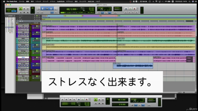Adjust DistGt track small fader
The width and height of the screenshot is (198, 111).
tap(36, 47)
